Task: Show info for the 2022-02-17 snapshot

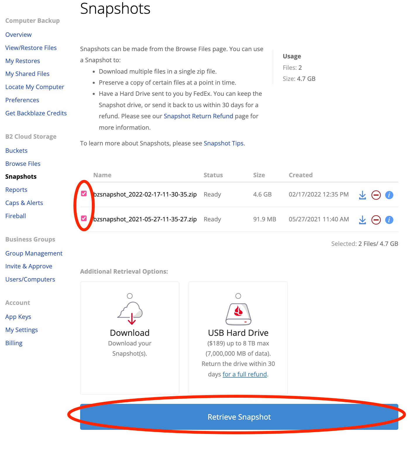Action: 389,195
